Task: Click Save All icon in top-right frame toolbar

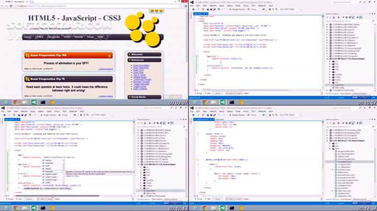Action: [x=211, y=9]
